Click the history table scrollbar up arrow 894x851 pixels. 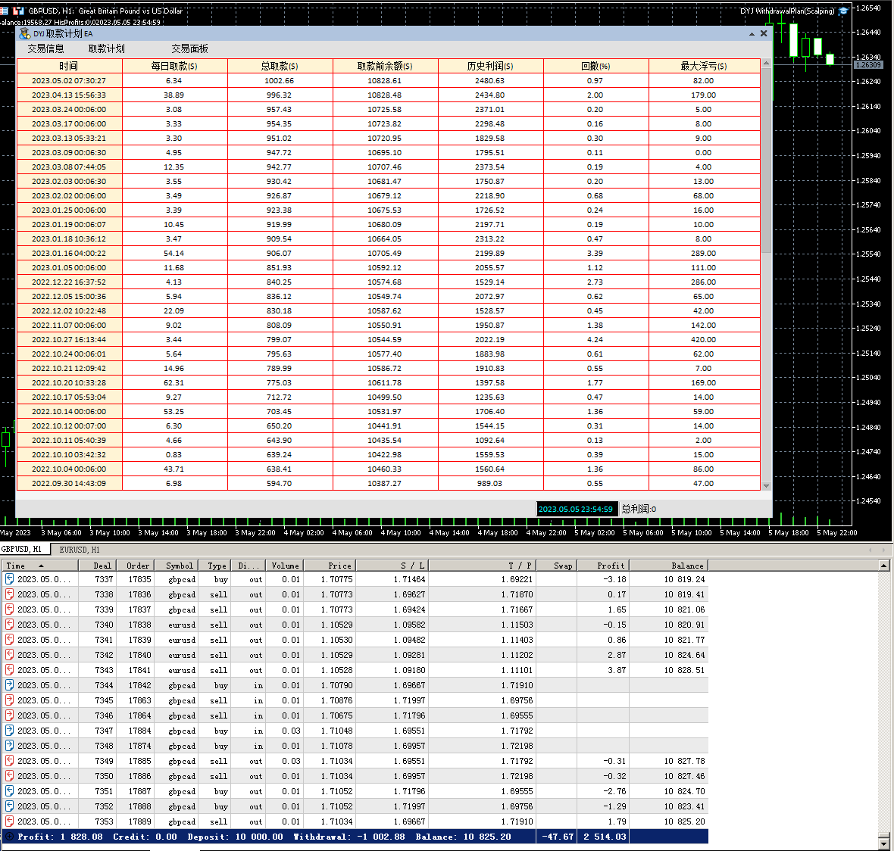point(883,566)
